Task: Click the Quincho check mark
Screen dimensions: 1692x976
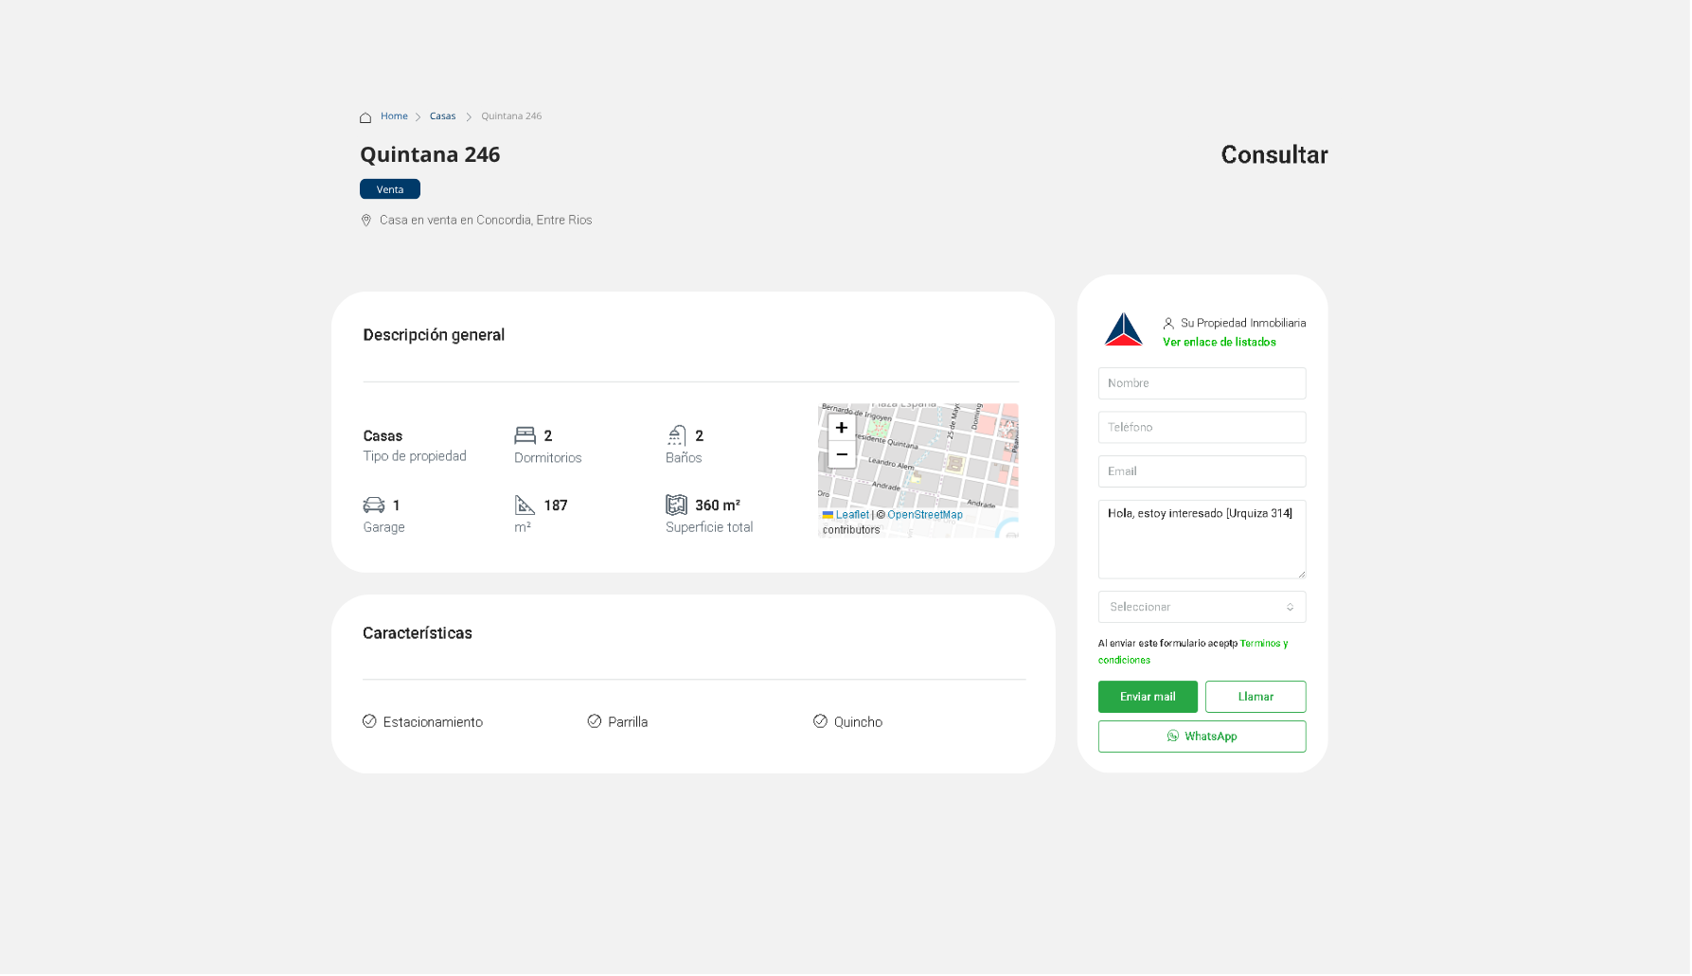Action: 820,721
